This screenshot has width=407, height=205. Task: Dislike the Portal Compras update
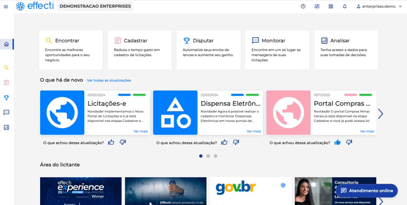[x=349, y=142]
